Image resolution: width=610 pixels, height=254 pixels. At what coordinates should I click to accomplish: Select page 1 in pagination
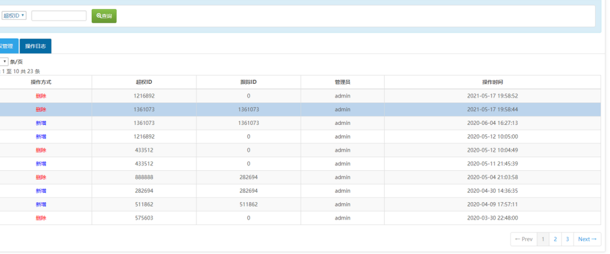pos(543,239)
